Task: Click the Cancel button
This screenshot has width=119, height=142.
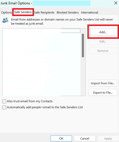Action: tap(85, 139)
